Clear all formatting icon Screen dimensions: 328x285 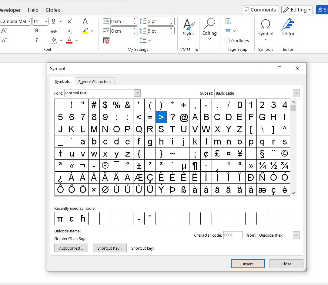click(85, 21)
